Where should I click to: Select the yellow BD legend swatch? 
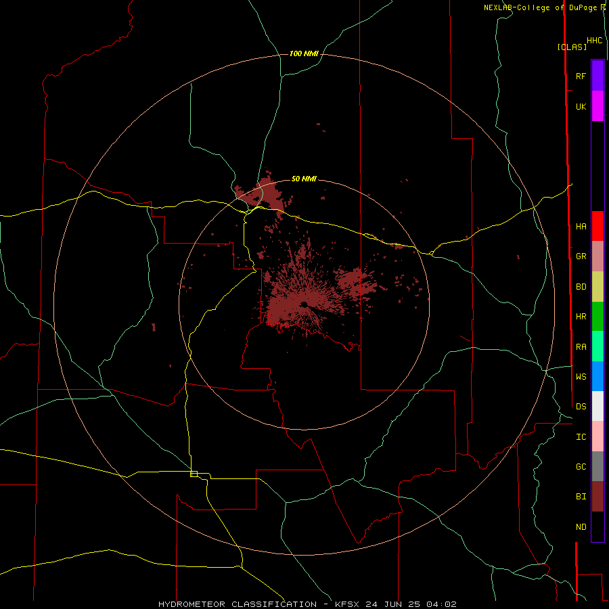[x=597, y=287]
